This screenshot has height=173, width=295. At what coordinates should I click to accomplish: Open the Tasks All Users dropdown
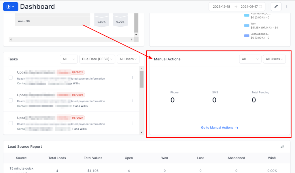point(128,59)
